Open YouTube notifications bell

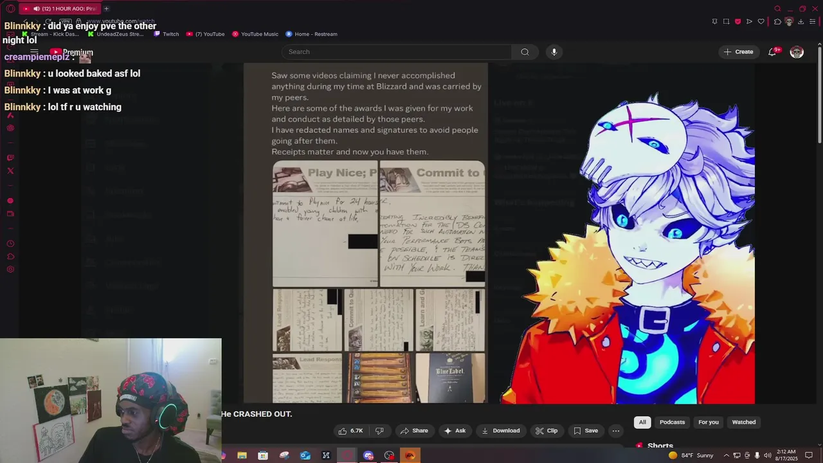pyautogui.click(x=772, y=51)
